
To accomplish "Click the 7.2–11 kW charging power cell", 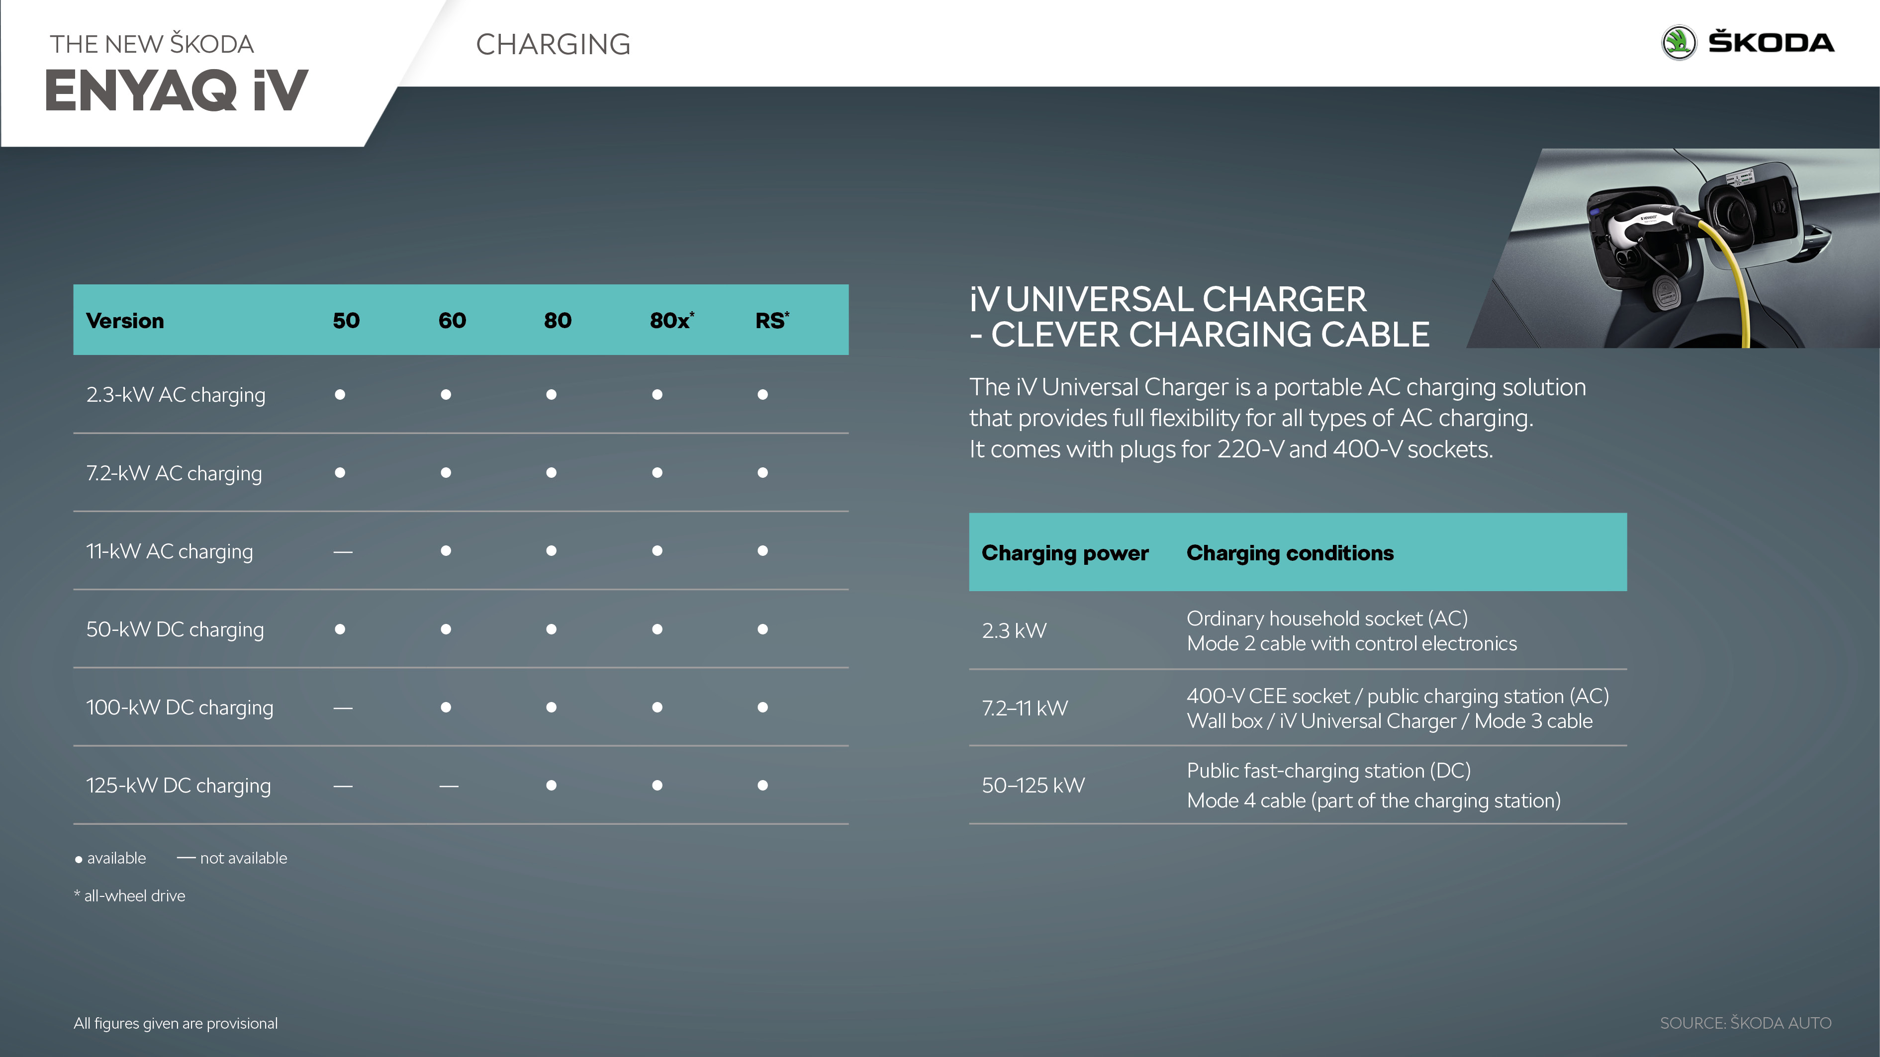I will [1025, 708].
